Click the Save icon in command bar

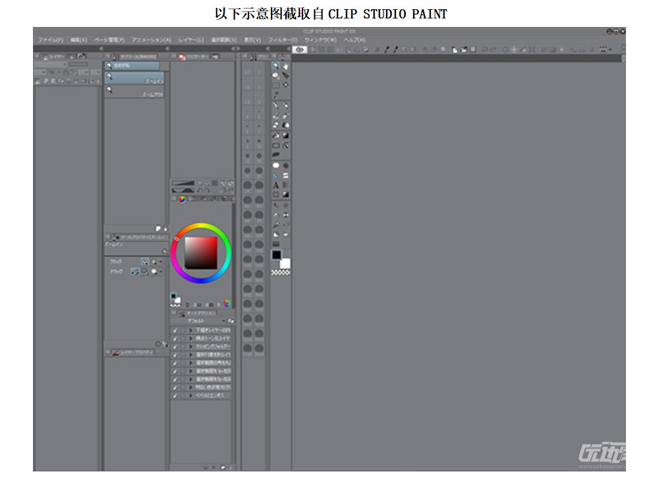472,50
